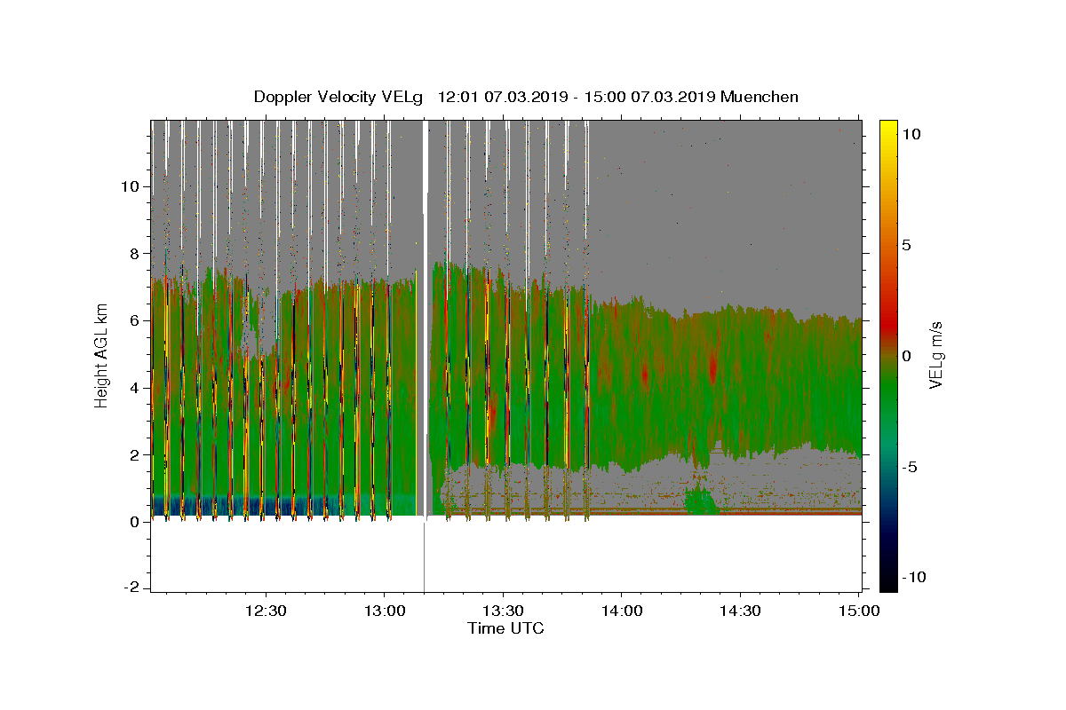Viewport: 1066px width, 710px height.
Task: Click the height axis label '-2'
Action: point(133,588)
